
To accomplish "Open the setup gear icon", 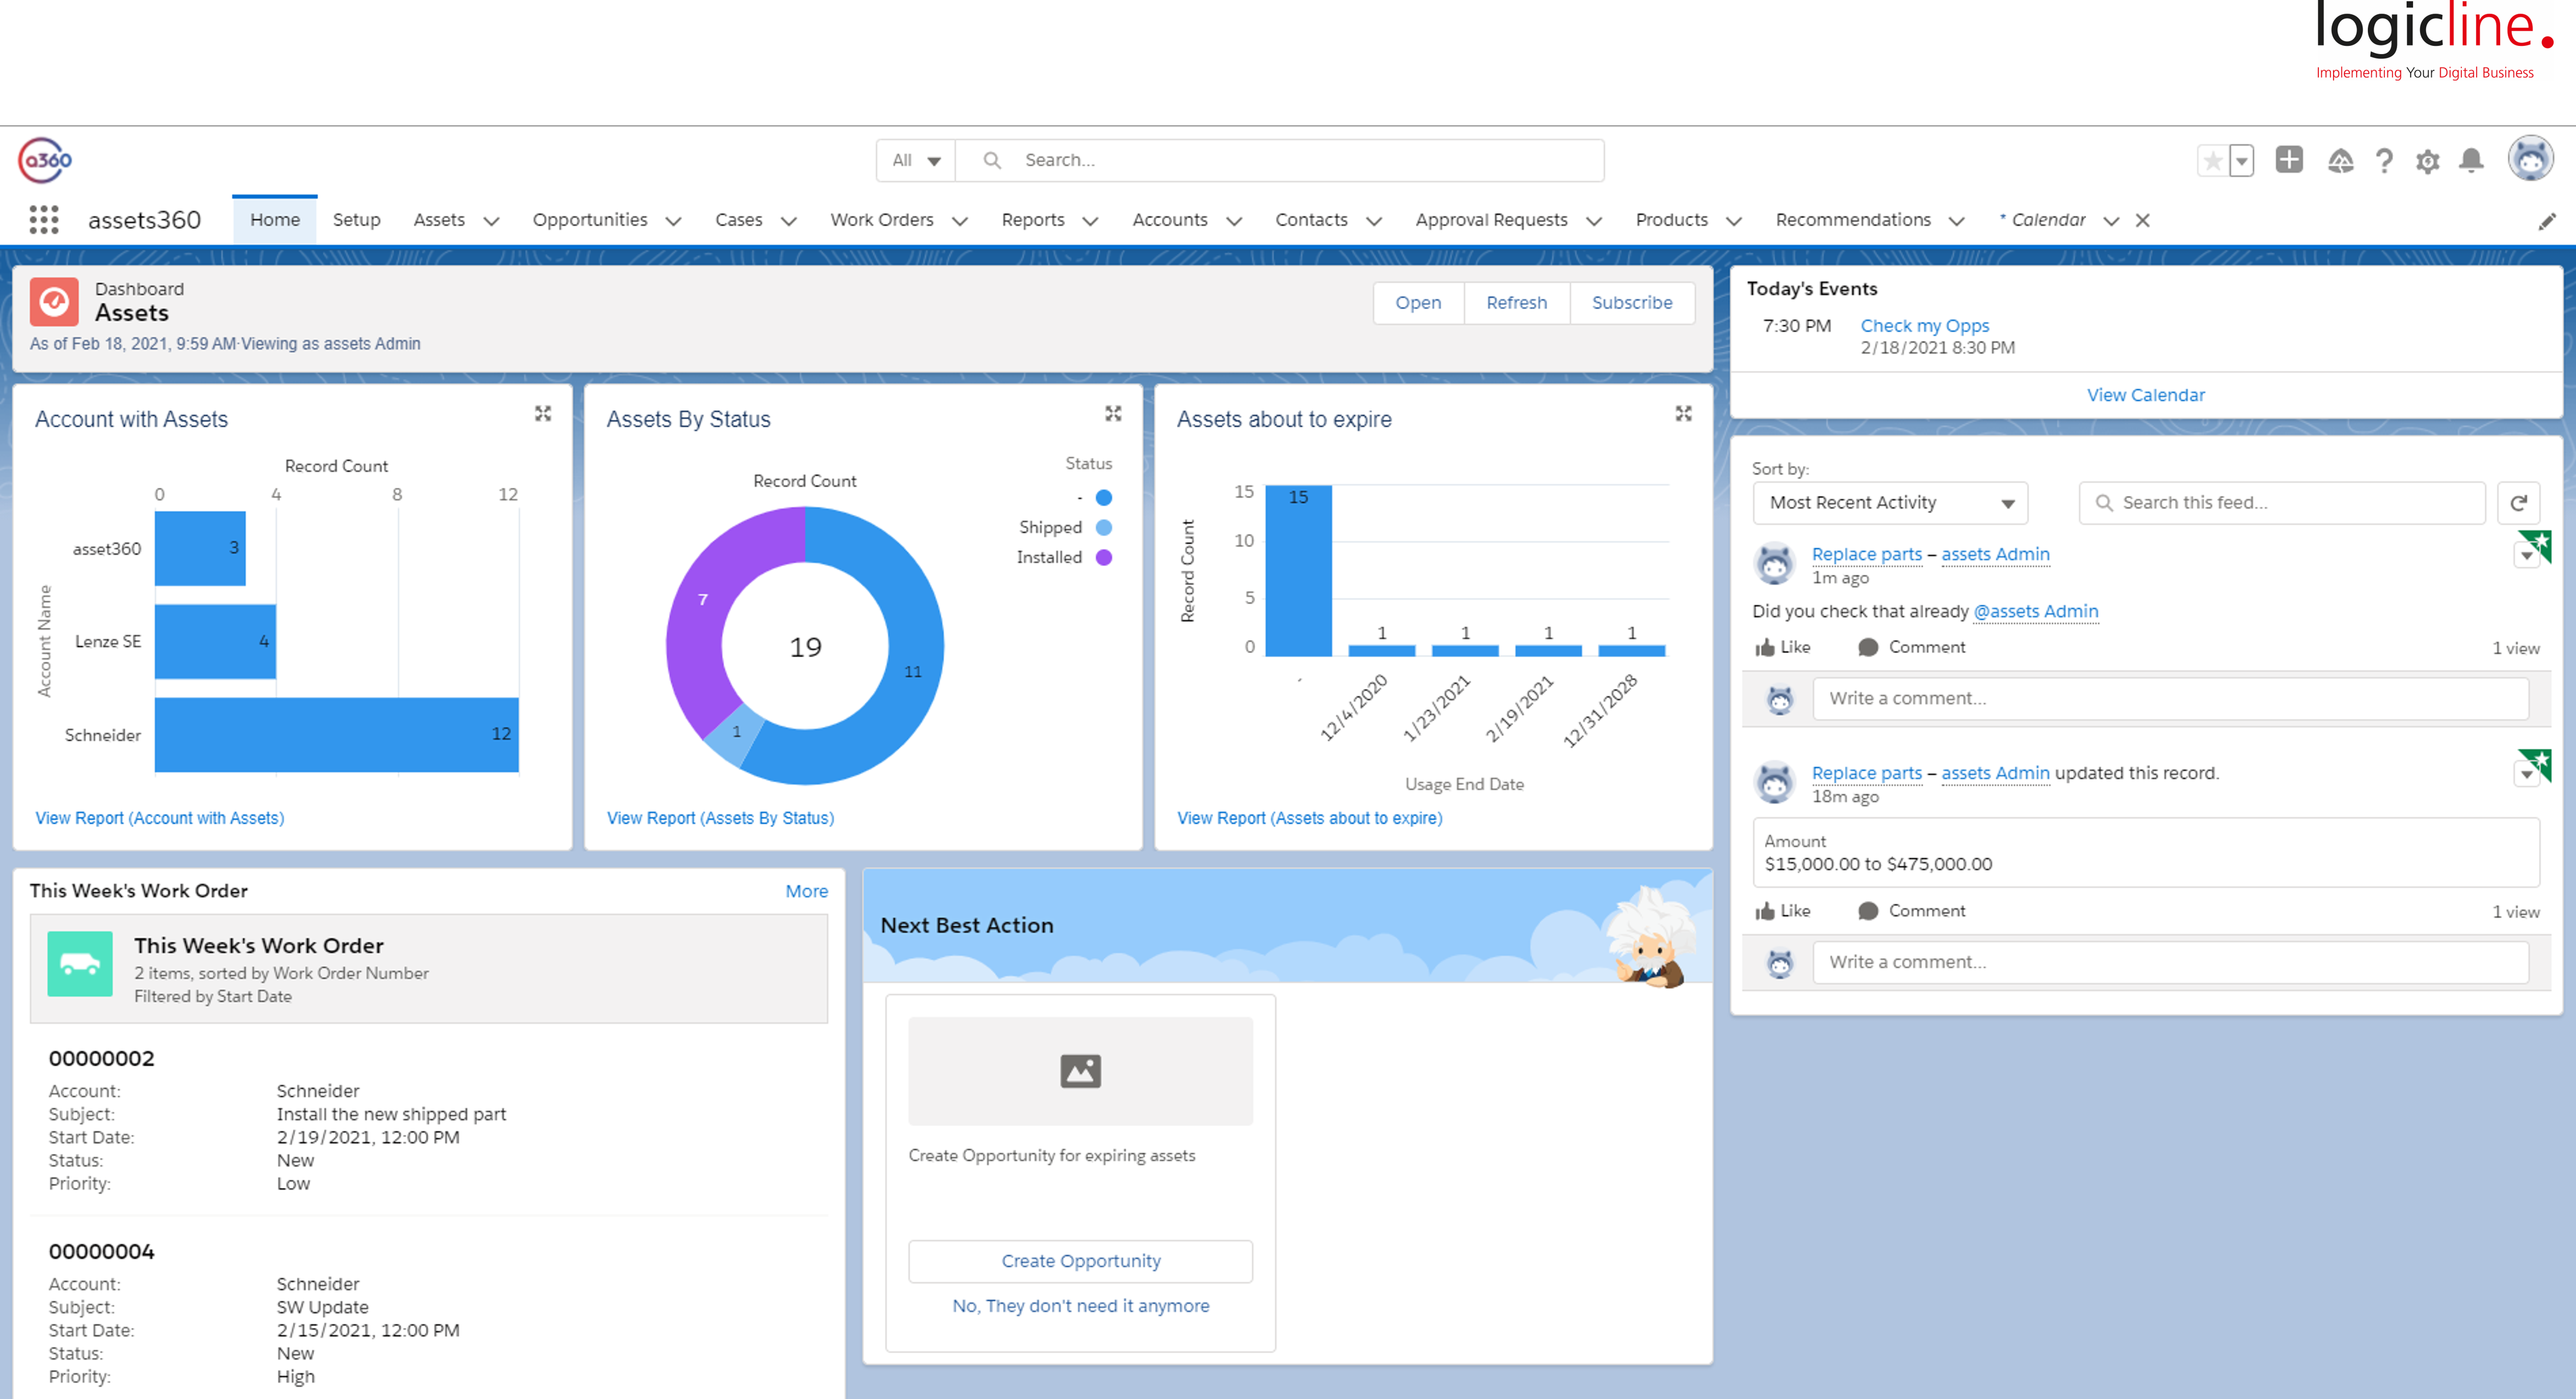I will coord(2427,161).
